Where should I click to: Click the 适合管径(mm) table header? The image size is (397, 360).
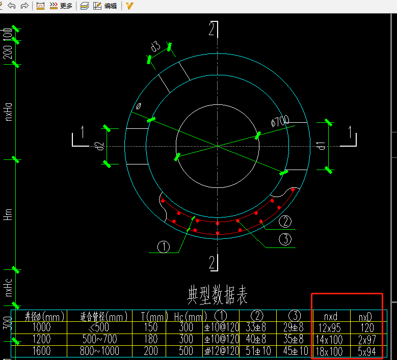click(x=103, y=317)
